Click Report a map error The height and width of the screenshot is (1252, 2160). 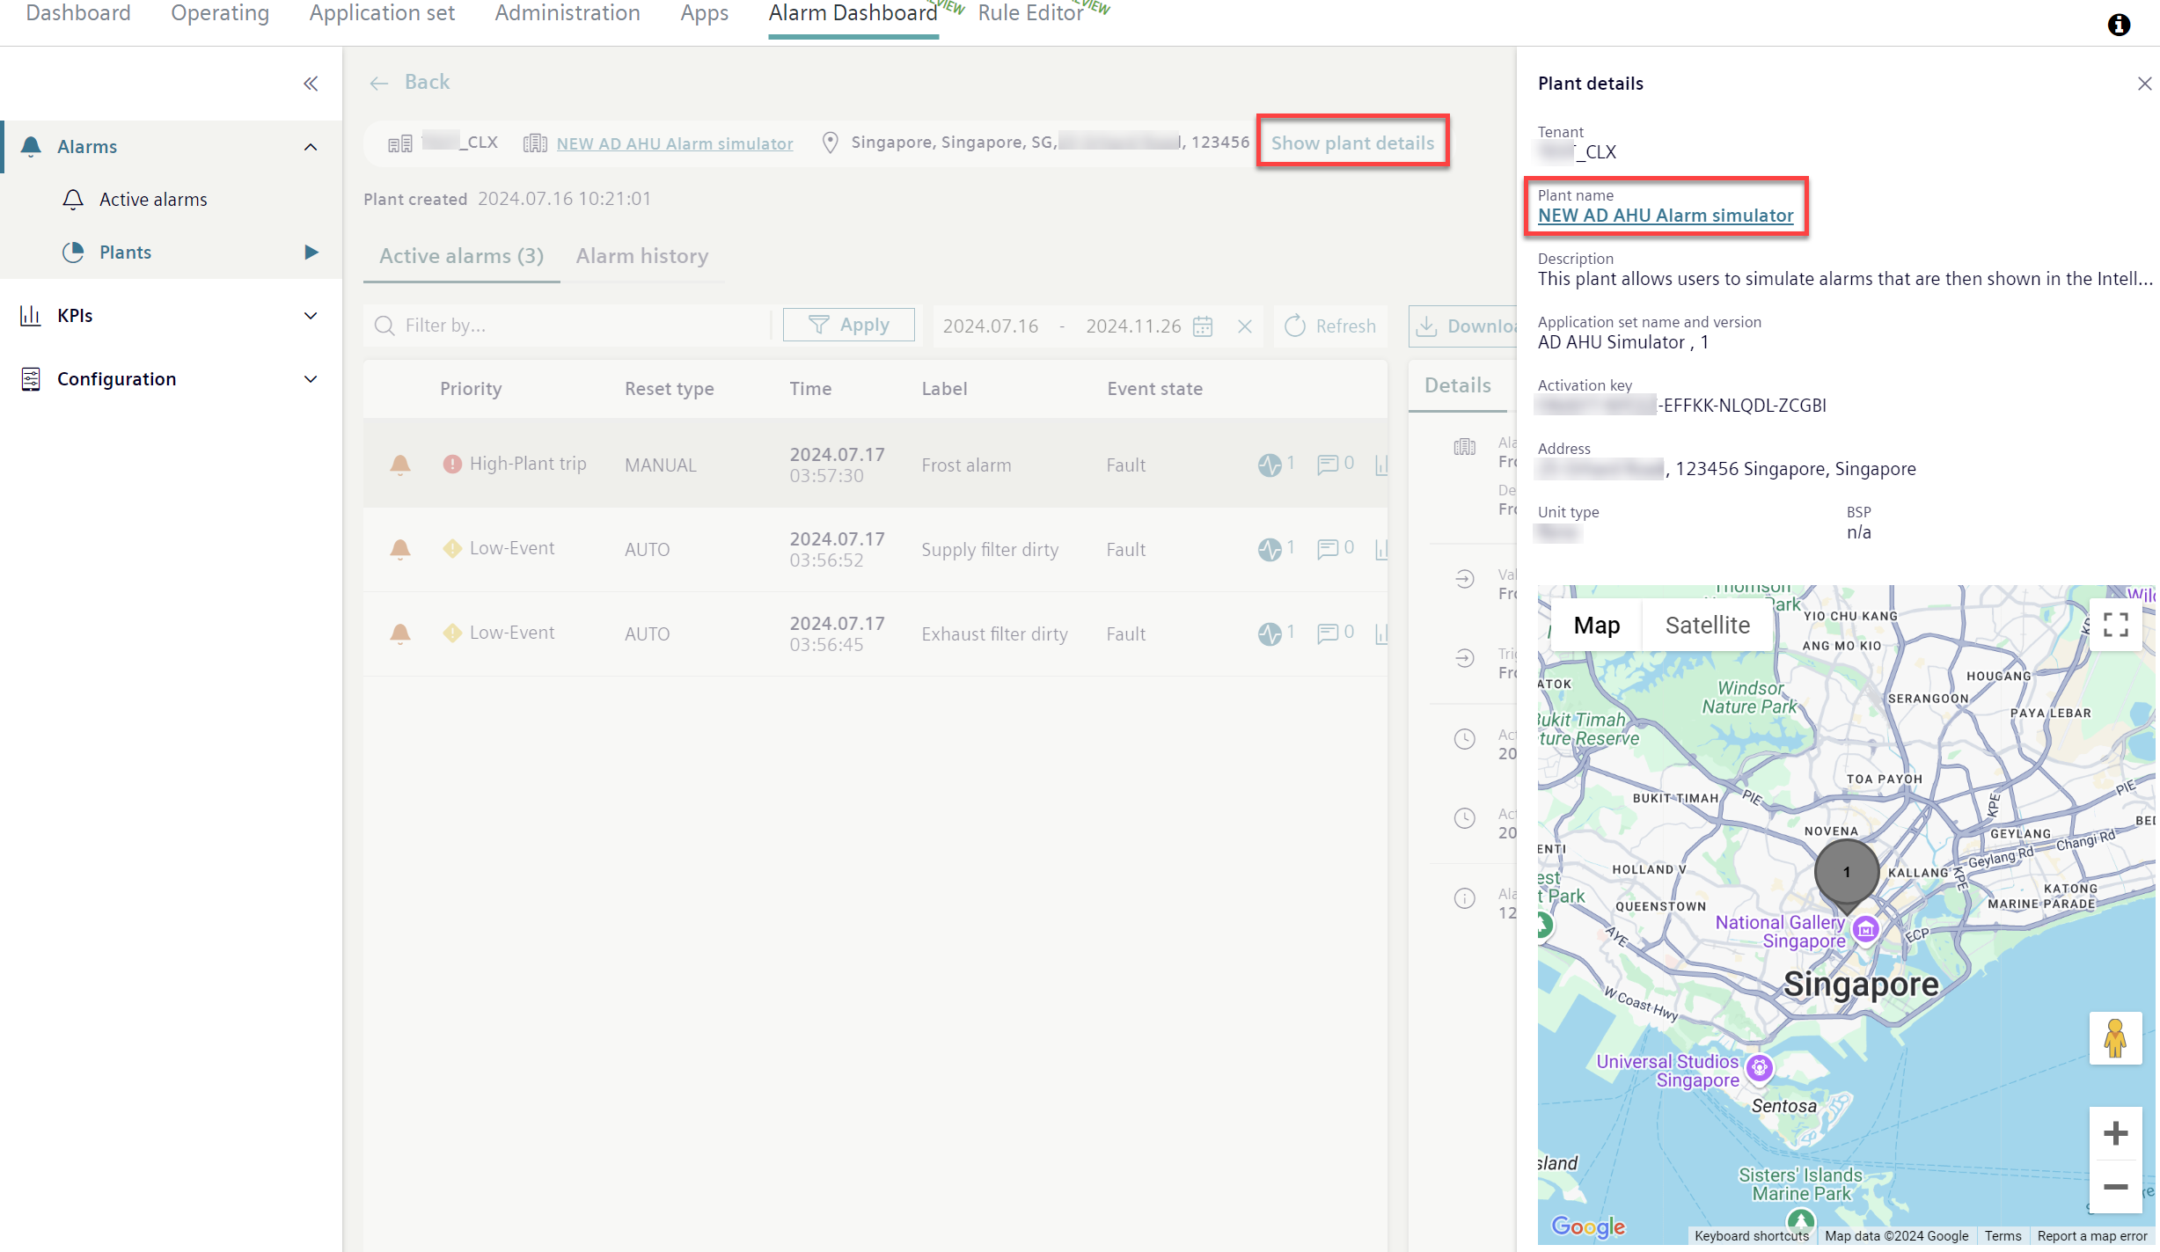pos(2092,1236)
